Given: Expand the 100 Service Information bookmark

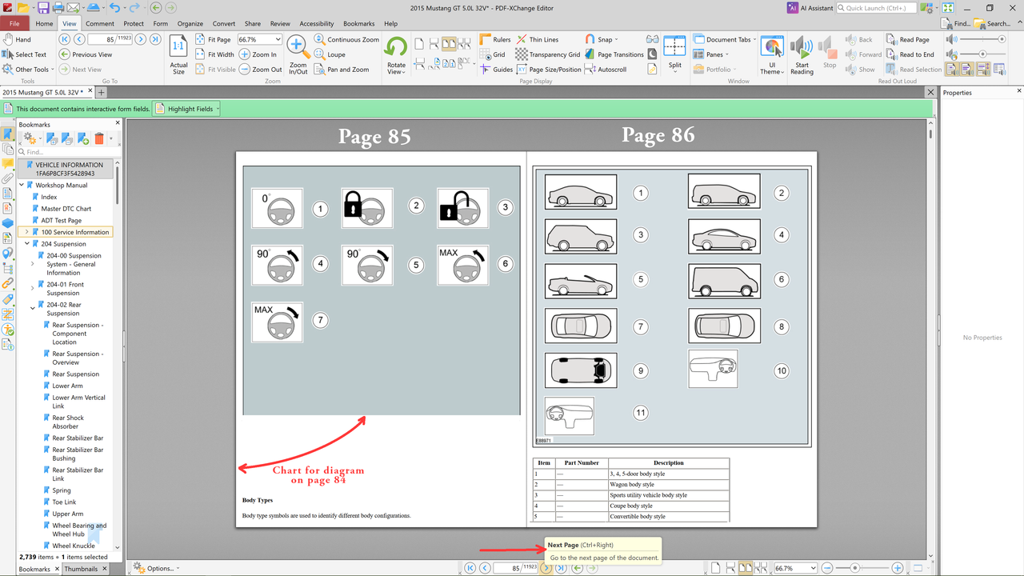Looking at the screenshot, I should (26, 232).
